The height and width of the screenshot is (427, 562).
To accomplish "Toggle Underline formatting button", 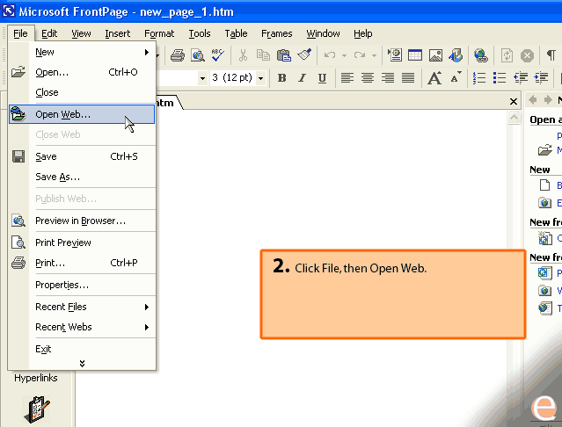I will click(322, 77).
